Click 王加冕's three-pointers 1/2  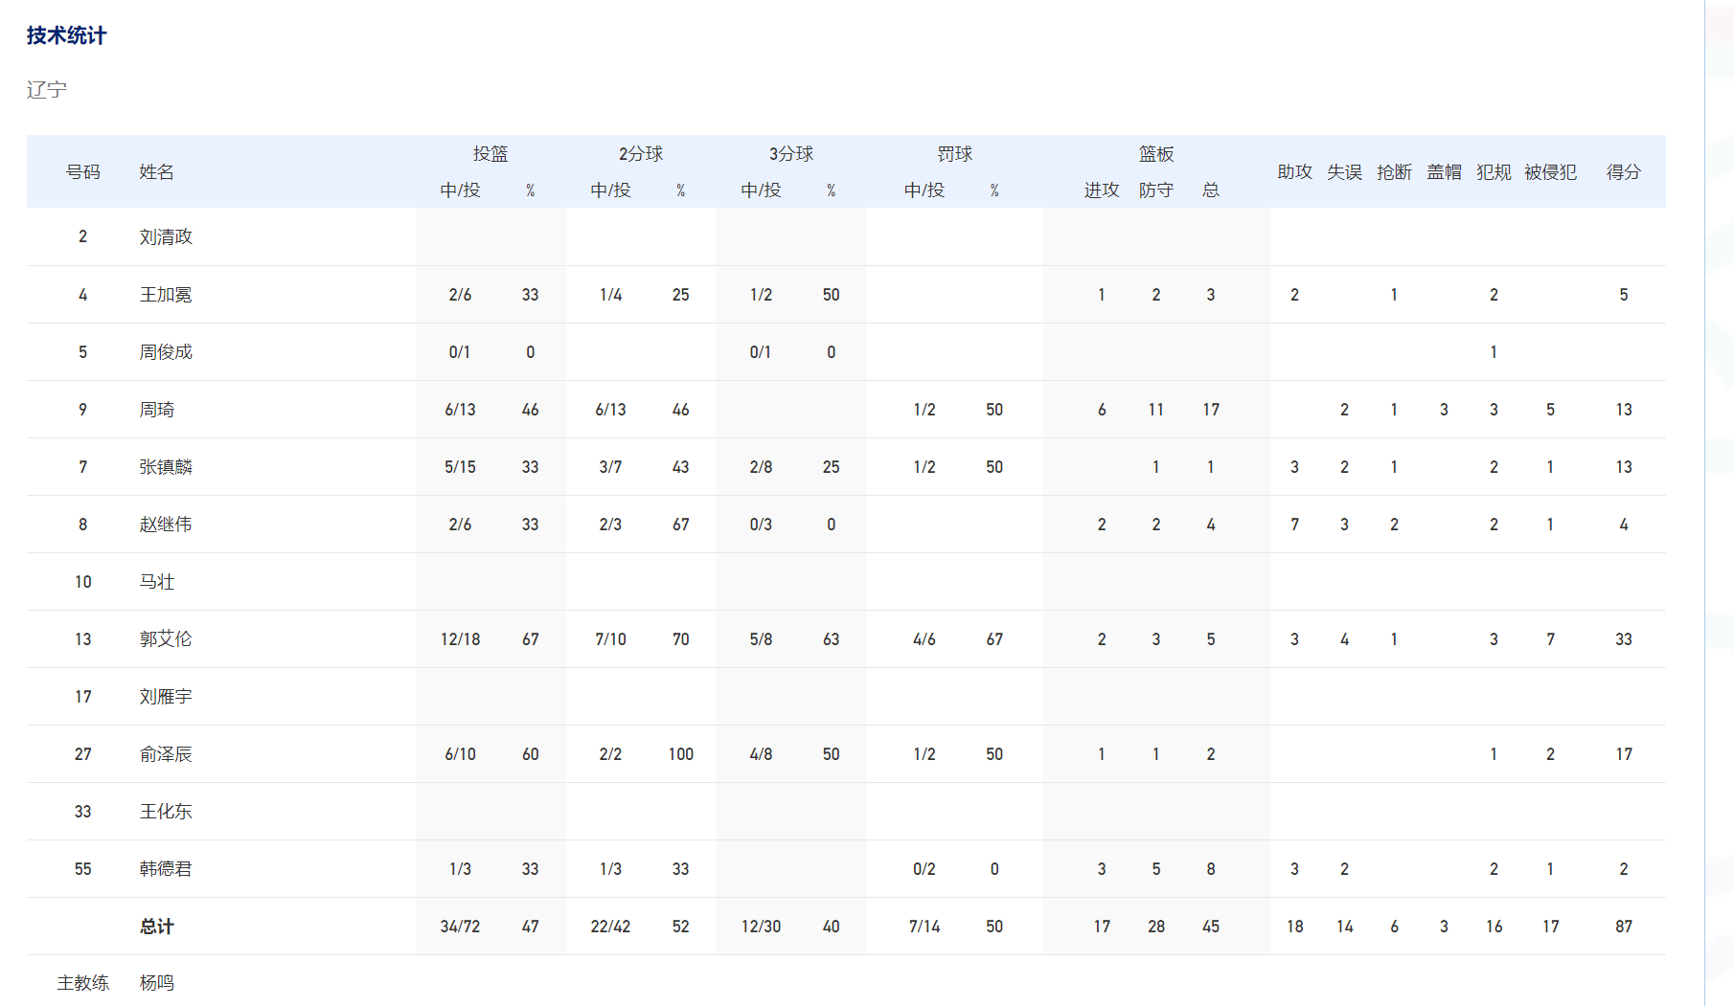(x=761, y=295)
